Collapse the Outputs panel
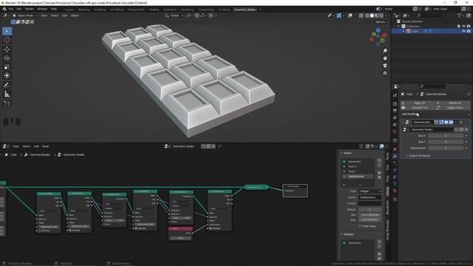The image size is (473, 266). [349, 234]
